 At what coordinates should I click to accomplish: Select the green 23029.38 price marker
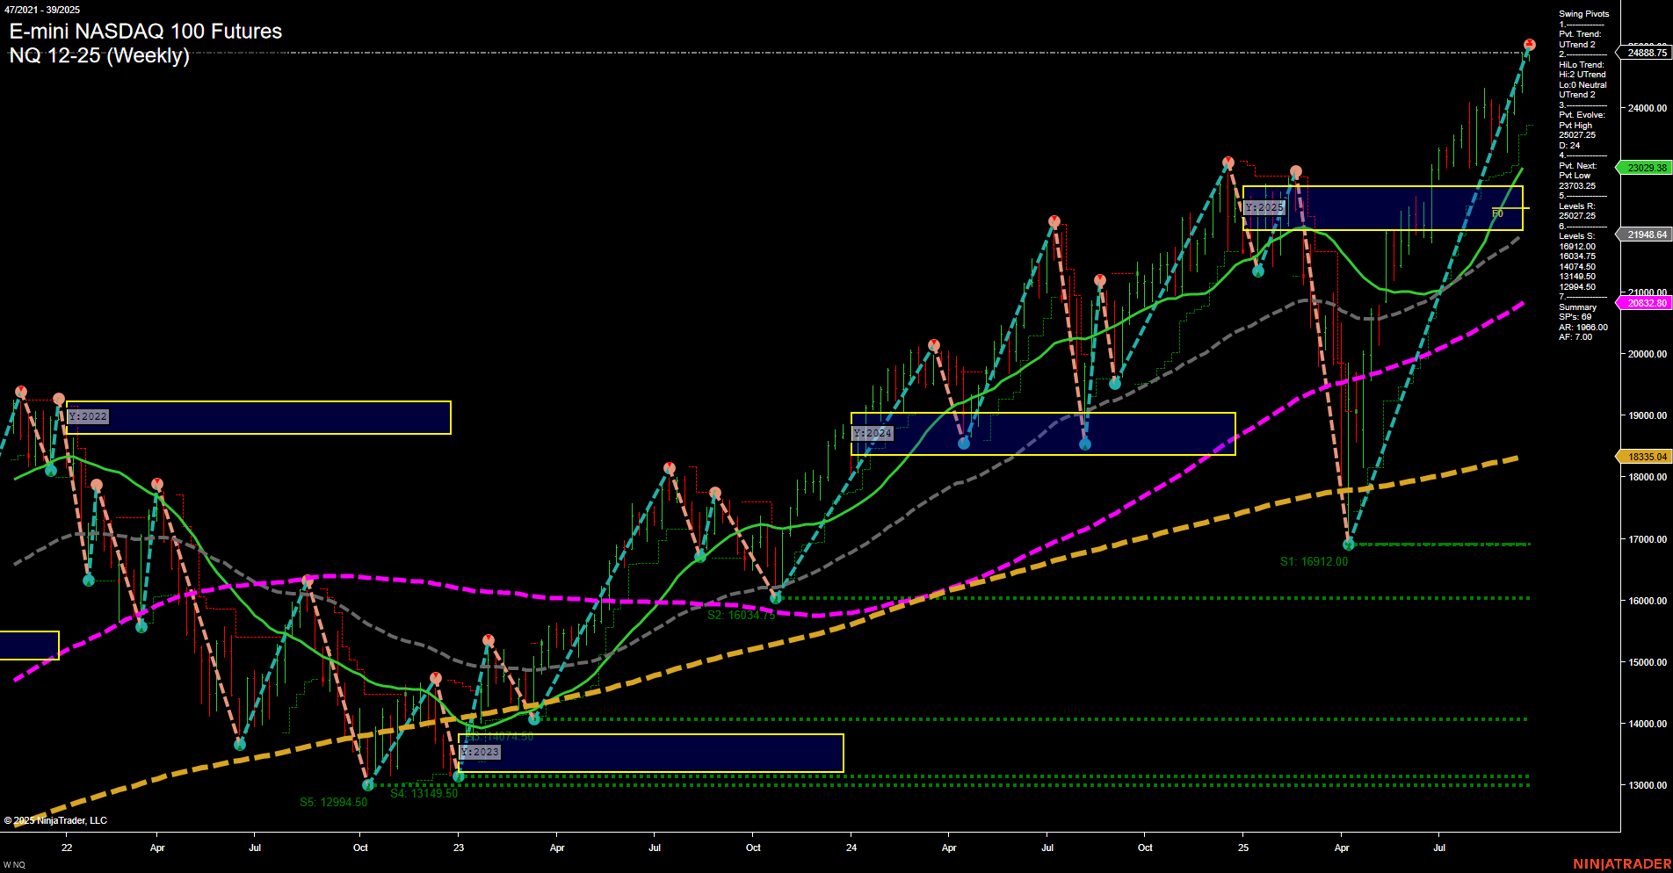[1648, 167]
